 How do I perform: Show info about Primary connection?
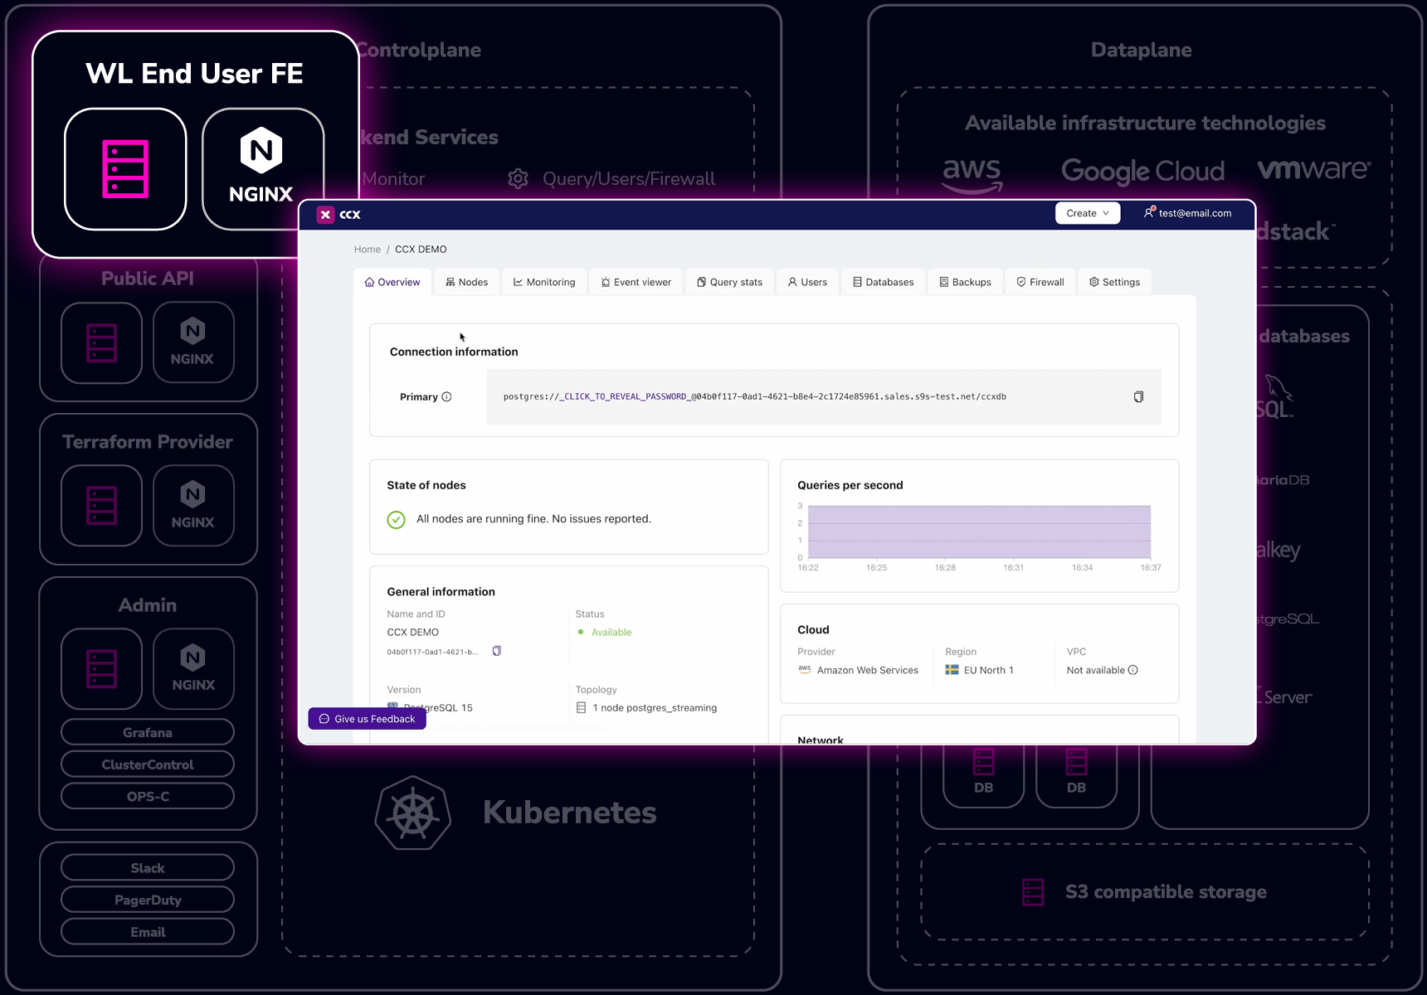point(446,396)
